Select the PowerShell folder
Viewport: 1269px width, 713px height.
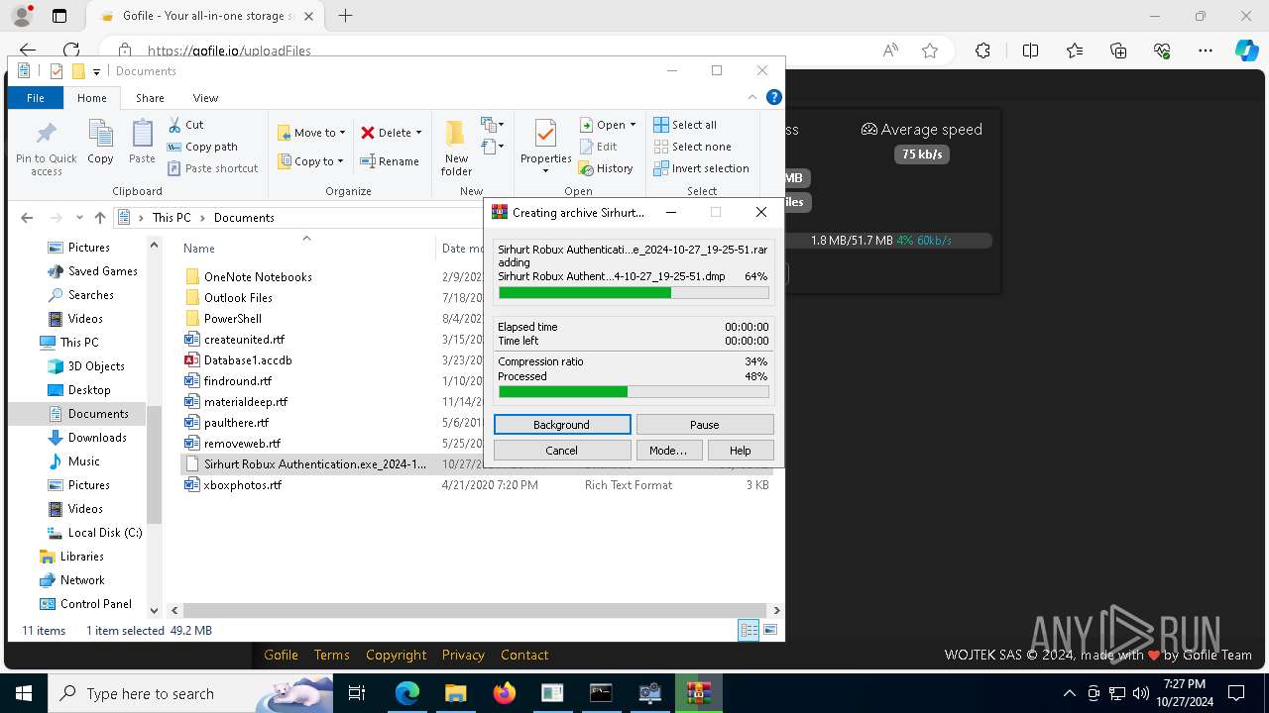(x=233, y=319)
